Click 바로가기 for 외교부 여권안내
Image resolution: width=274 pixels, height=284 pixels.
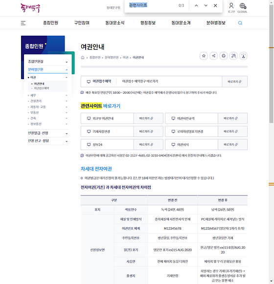148,118
